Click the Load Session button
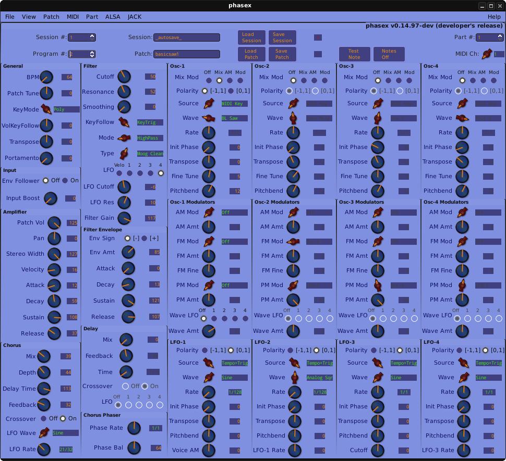 (x=251, y=38)
